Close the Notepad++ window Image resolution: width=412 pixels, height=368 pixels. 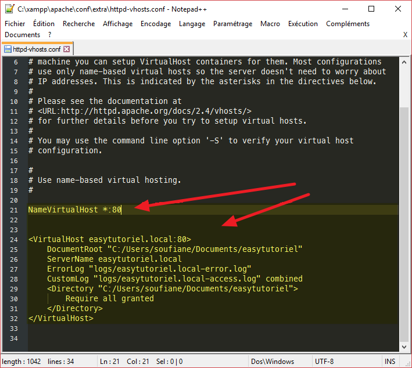click(x=398, y=9)
